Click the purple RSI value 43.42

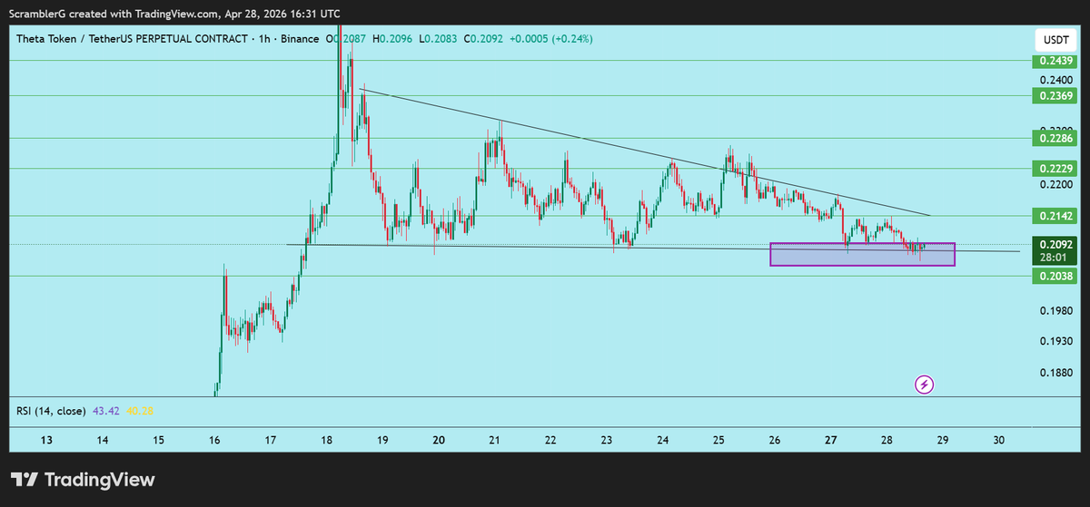point(106,411)
